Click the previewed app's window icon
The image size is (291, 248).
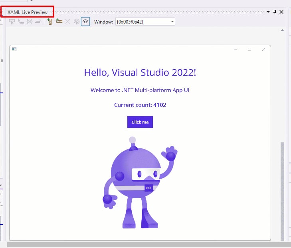(14, 49)
